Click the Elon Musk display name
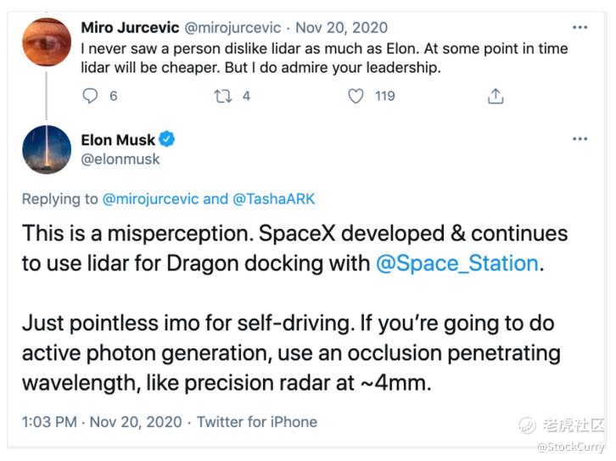This screenshot has width=616, height=461. pos(119,140)
